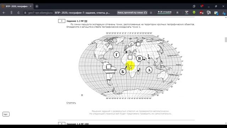Image resolution: width=227 pixels, height=128 pixels.
Task: Open the 2K отзывов site reviews
Action: point(165,12)
